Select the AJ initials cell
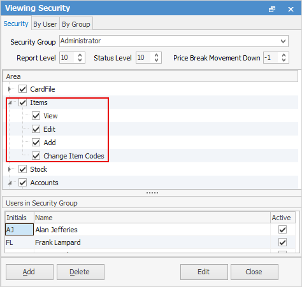This screenshot has height=287, width=302. coord(19,230)
